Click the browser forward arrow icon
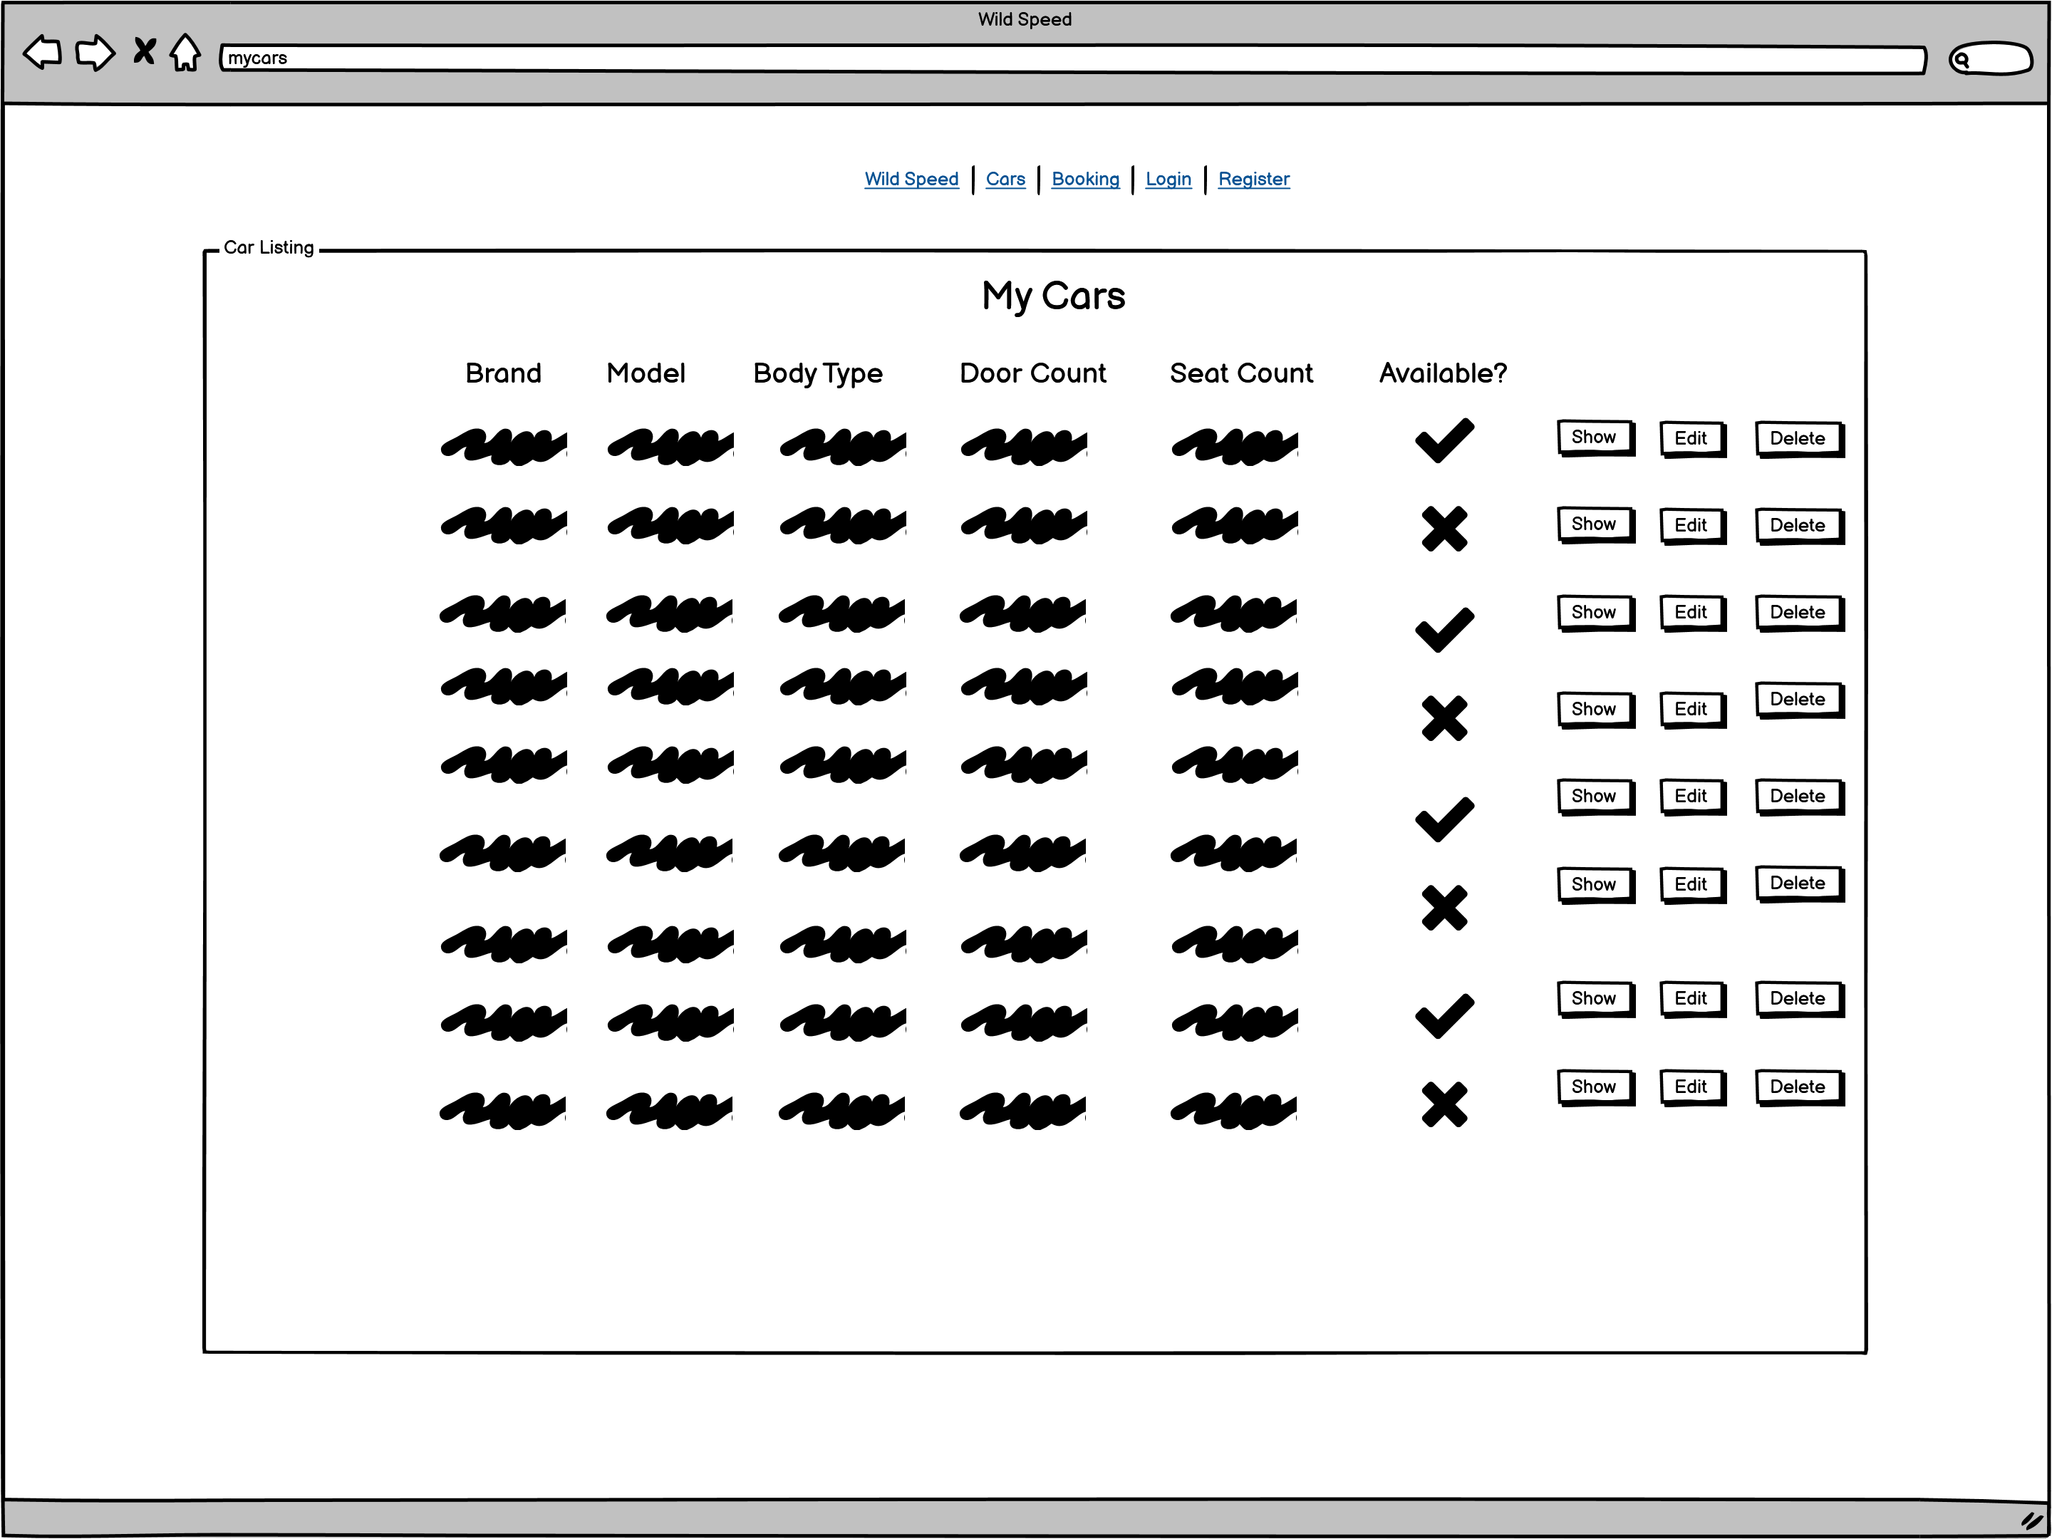Screen dimensions: 2052x1539 tap(95, 53)
